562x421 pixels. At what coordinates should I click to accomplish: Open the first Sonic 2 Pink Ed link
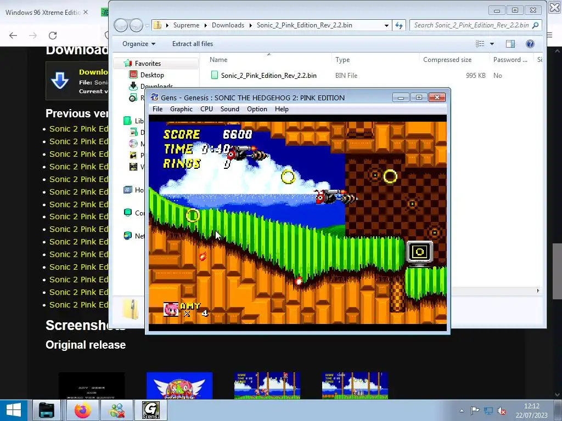click(x=78, y=129)
